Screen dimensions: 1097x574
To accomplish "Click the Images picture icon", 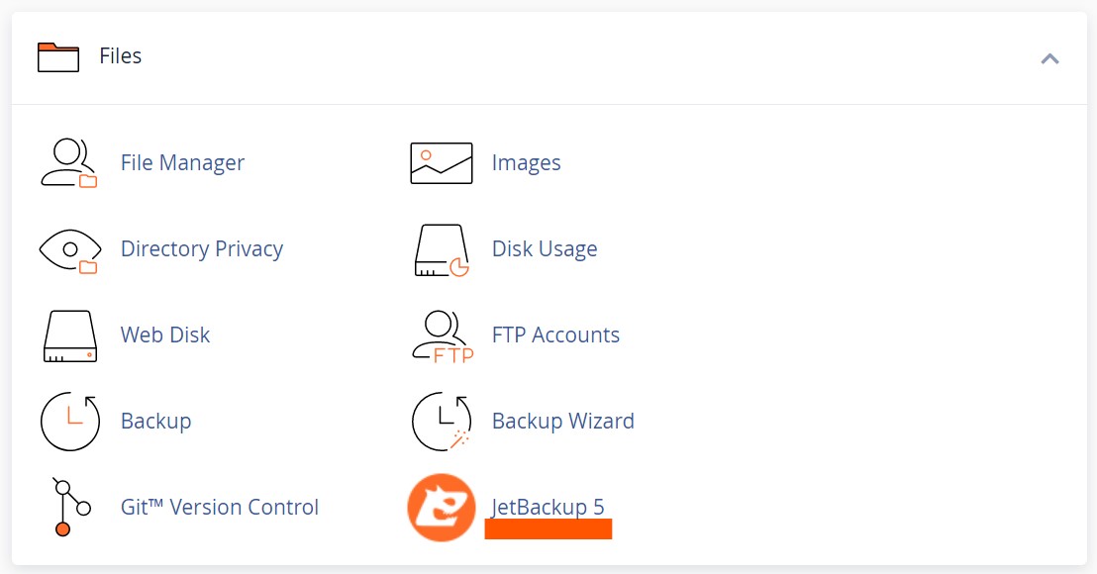I will [442, 163].
